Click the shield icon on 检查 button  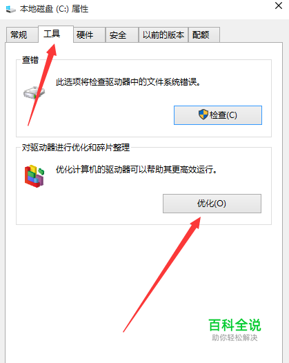[x=203, y=115]
